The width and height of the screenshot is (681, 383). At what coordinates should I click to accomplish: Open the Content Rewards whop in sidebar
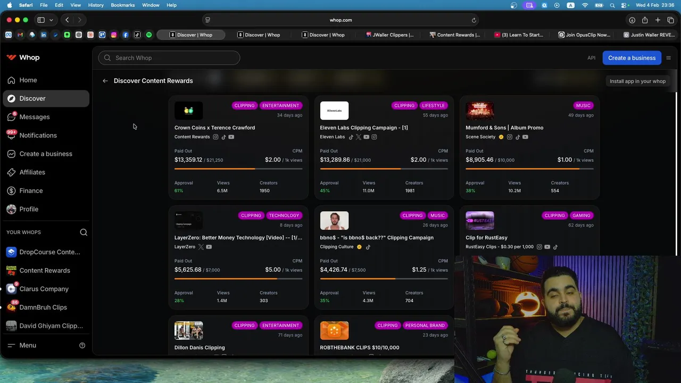pyautogui.click(x=45, y=270)
